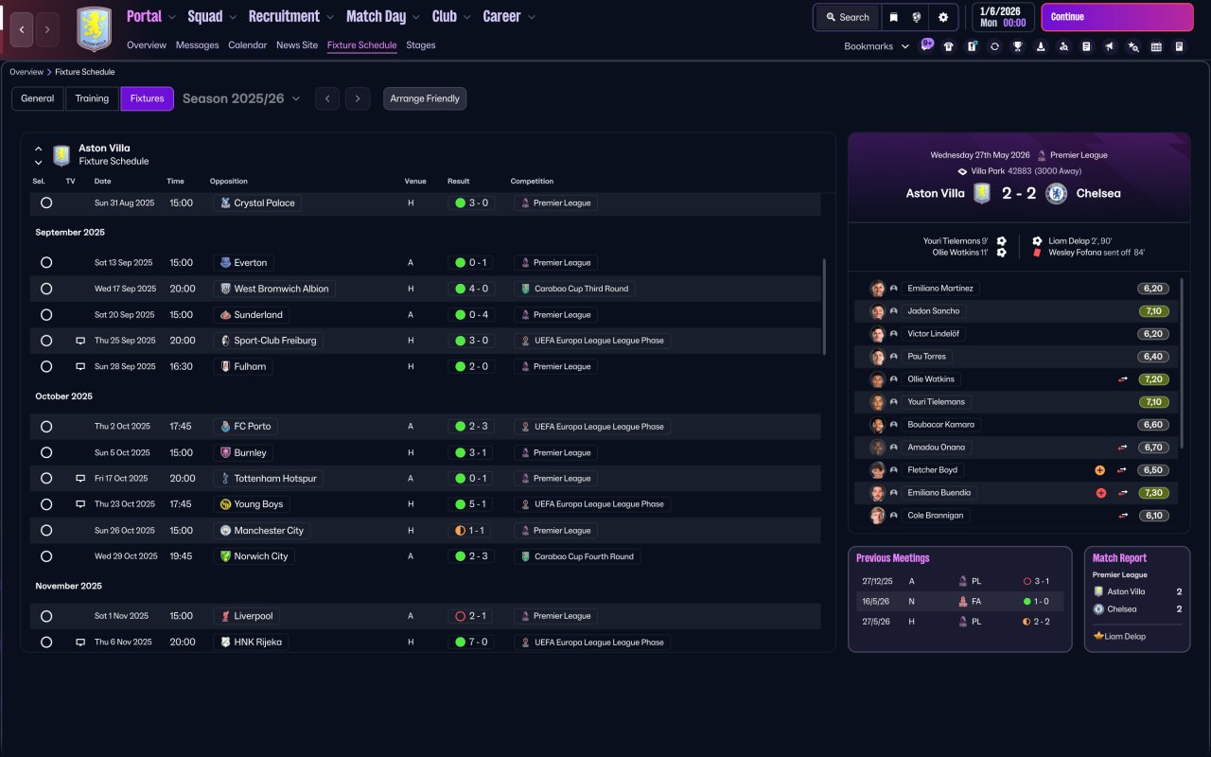This screenshot has height=757, width=1211.
Task: Select the FC Porto fixture radio button
Action: (46, 427)
